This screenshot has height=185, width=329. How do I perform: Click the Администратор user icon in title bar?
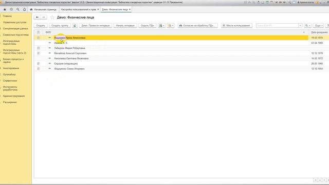coord(298,2)
